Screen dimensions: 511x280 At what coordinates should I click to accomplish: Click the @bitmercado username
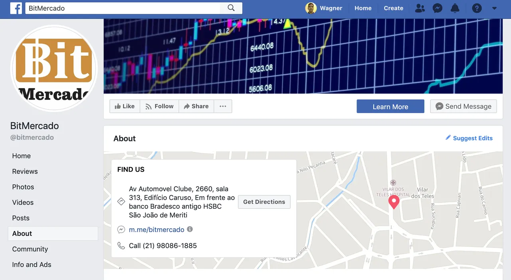[x=32, y=137]
